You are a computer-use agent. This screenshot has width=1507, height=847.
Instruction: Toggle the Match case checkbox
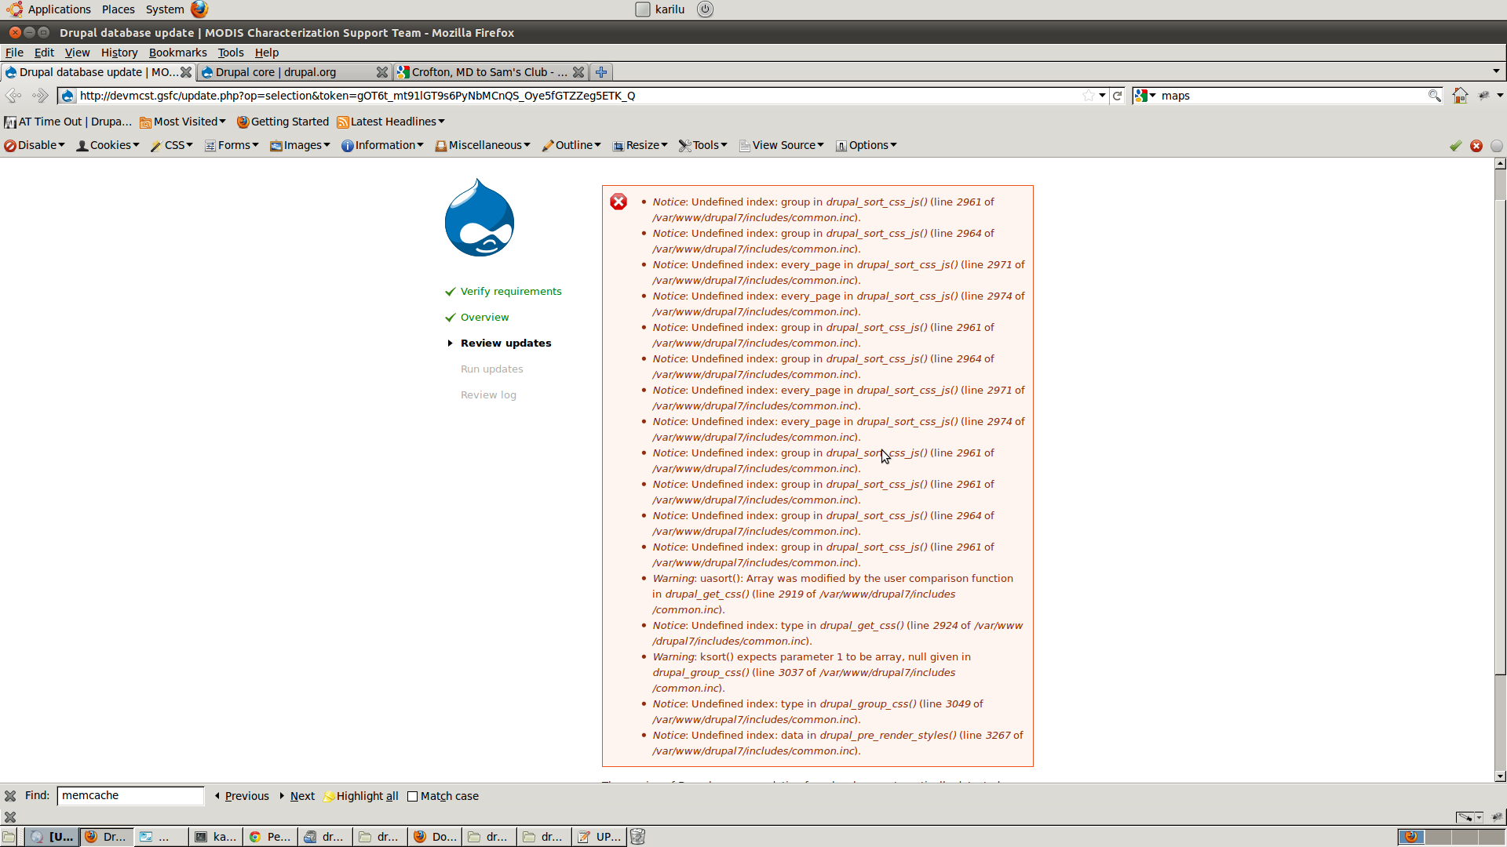pos(412,796)
